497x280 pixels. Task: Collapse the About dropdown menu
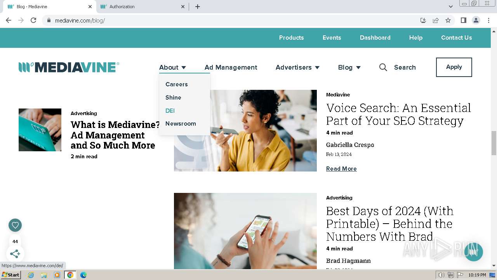(x=173, y=67)
